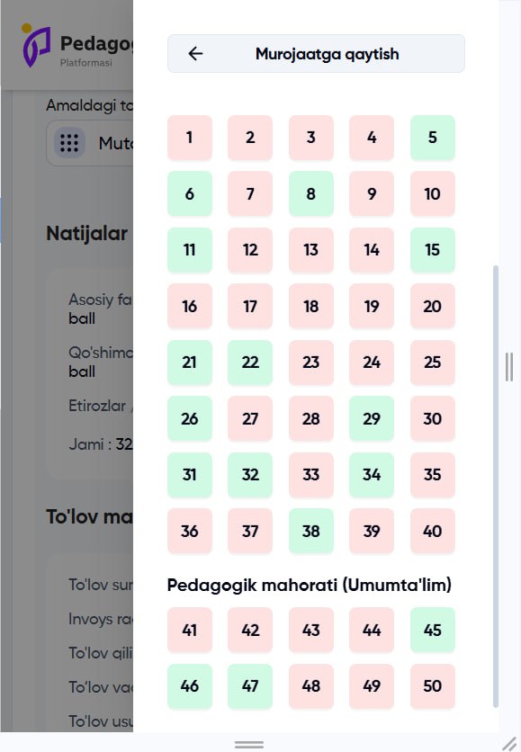Click the Pedagogik mahorati (Umumta'lim) heading
The height and width of the screenshot is (752, 521).
[x=309, y=585]
